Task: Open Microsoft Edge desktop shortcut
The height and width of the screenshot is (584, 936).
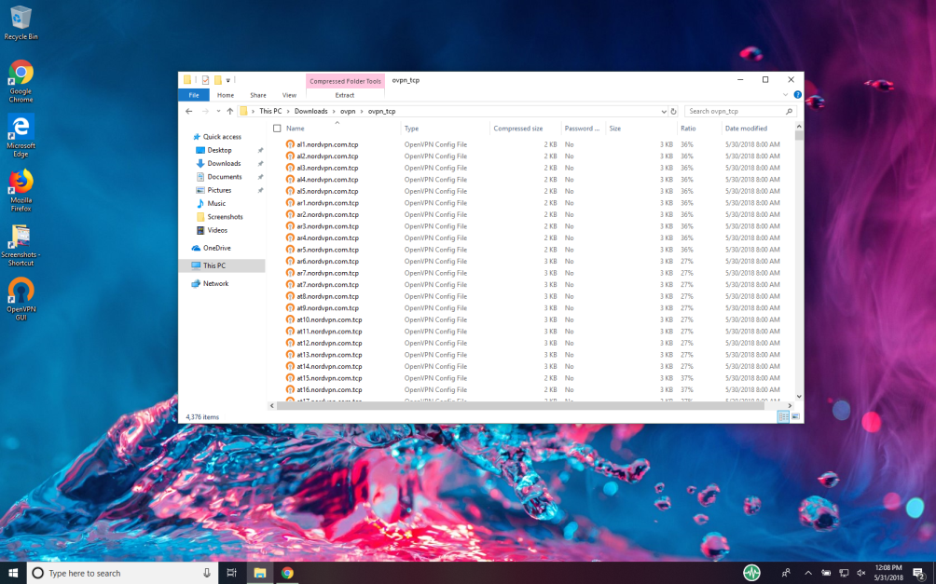Action: tap(21, 135)
